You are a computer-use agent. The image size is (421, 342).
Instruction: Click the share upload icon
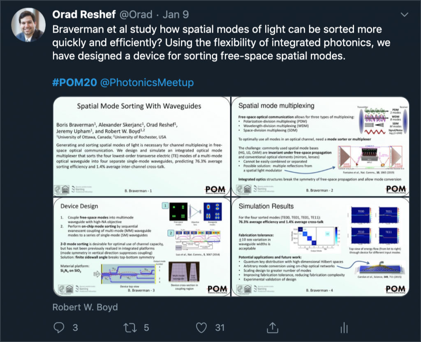pos(273,328)
